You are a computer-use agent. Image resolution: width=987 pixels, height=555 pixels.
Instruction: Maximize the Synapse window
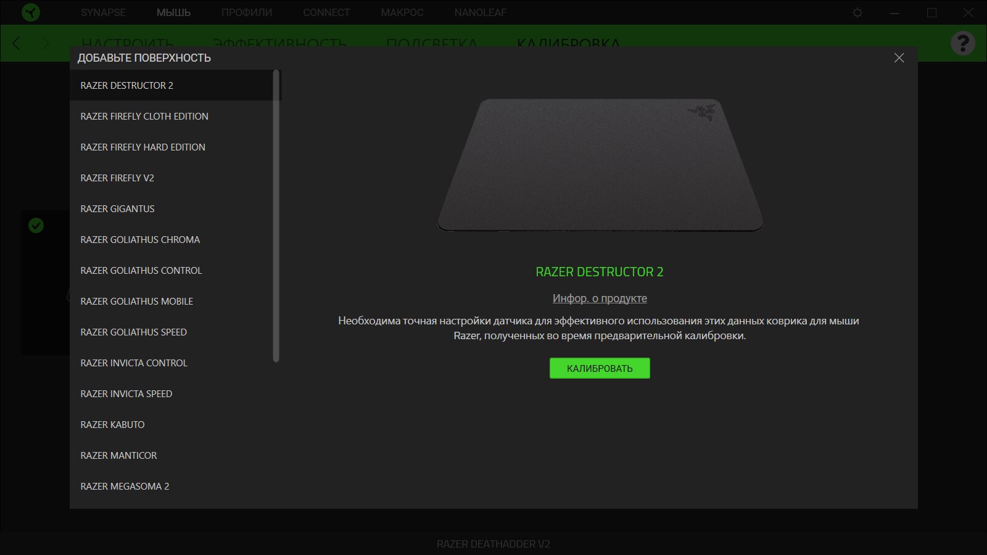tap(931, 12)
